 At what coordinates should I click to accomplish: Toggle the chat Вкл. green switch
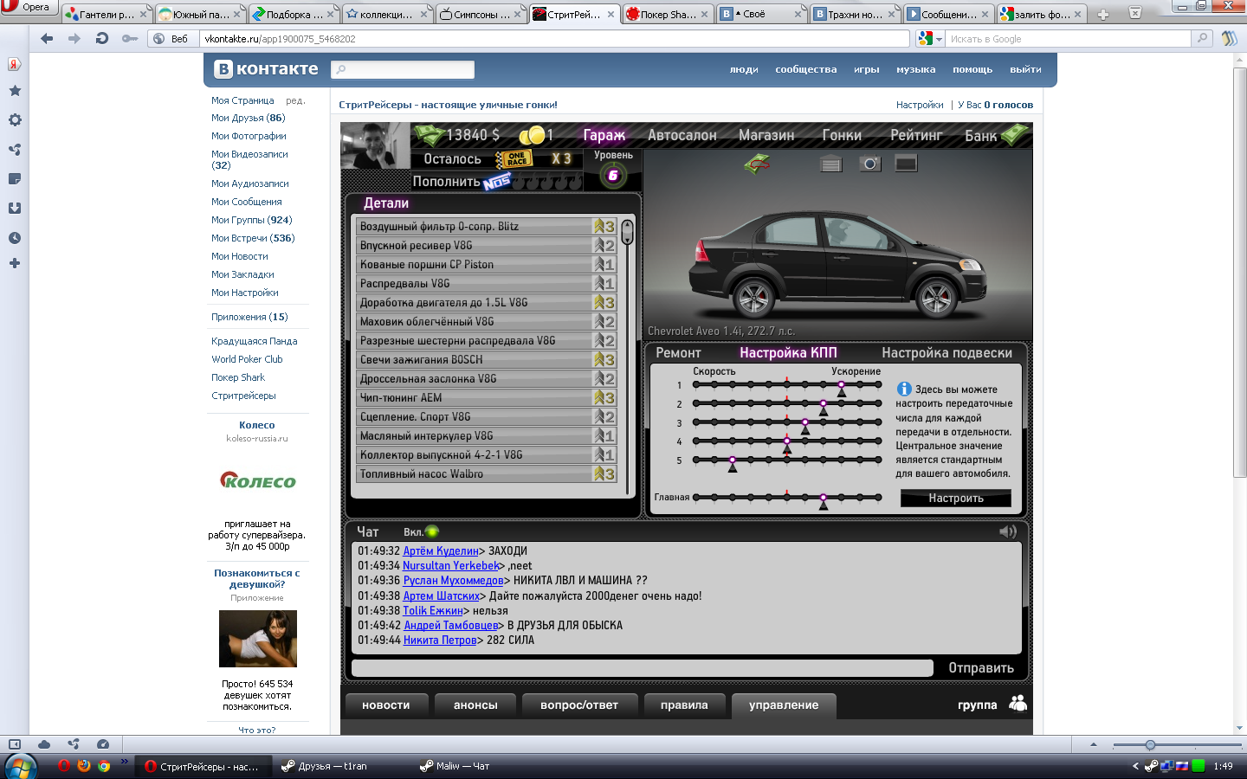click(x=432, y=531)
